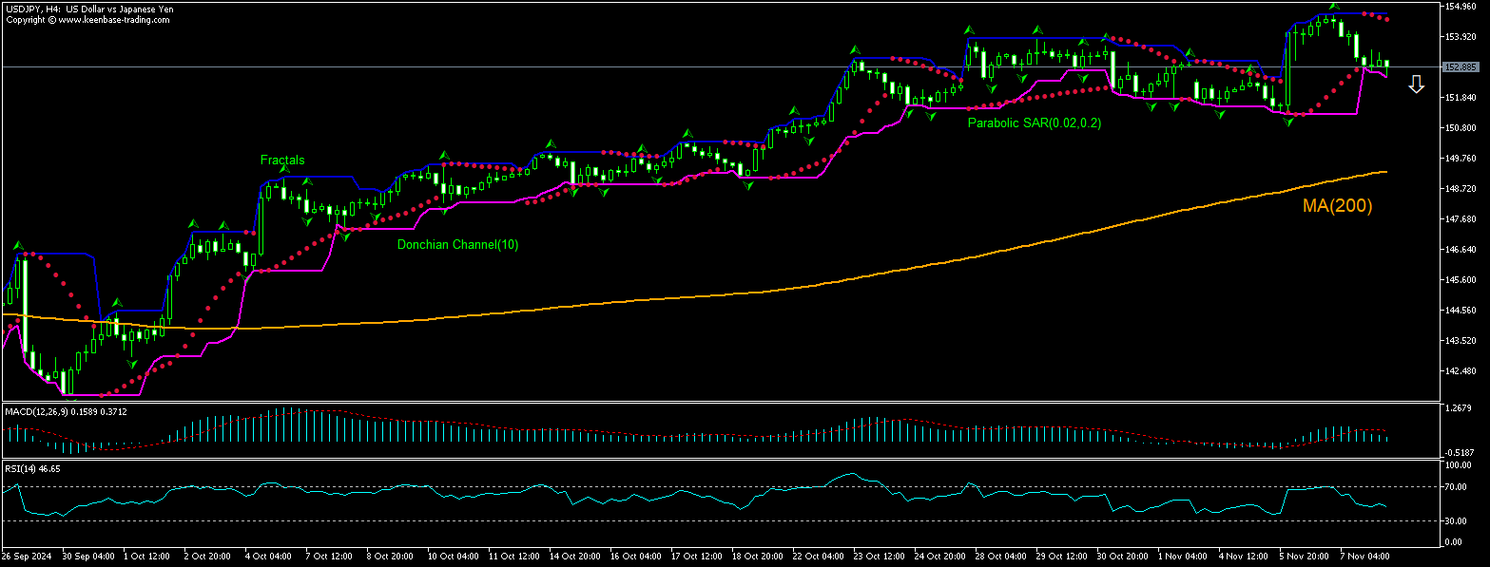Click the 142.480 price axis value
The image size is (1490, 567).
(1460, 370)
